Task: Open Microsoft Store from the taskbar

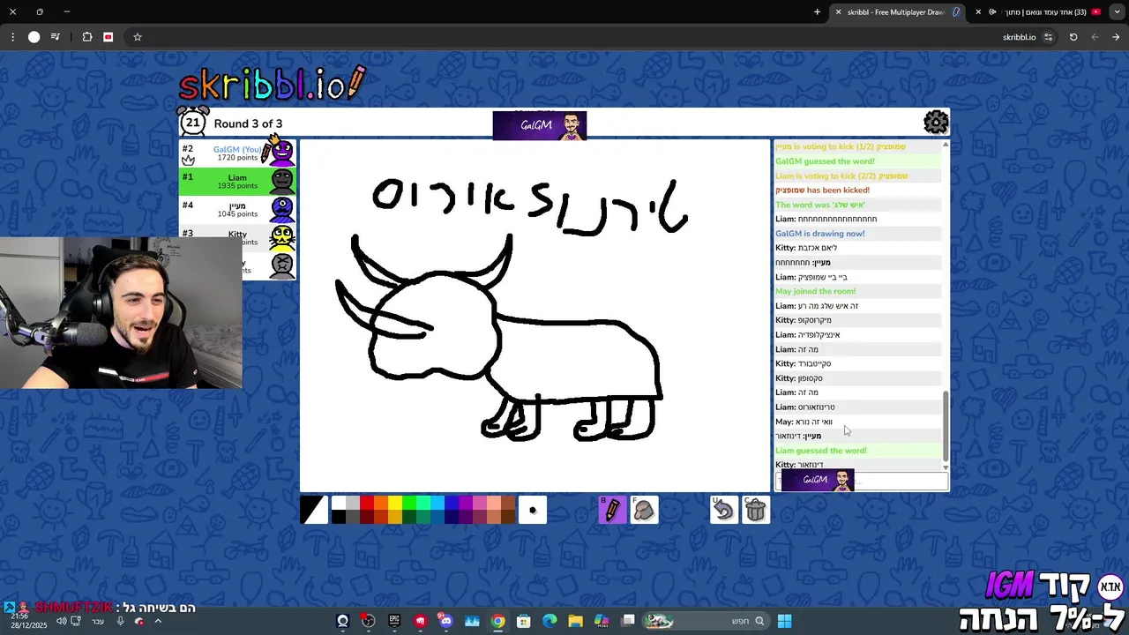Action: tap(524, 621)
